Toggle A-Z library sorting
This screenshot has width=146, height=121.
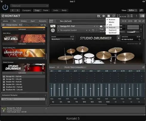click(20, 25)
